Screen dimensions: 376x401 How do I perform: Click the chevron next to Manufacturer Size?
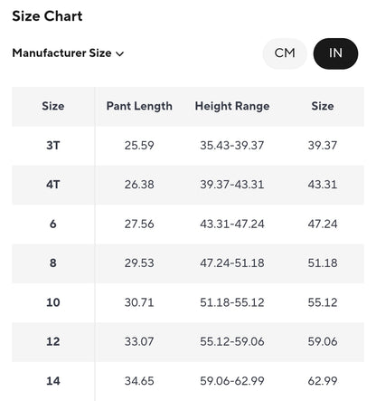120,54
